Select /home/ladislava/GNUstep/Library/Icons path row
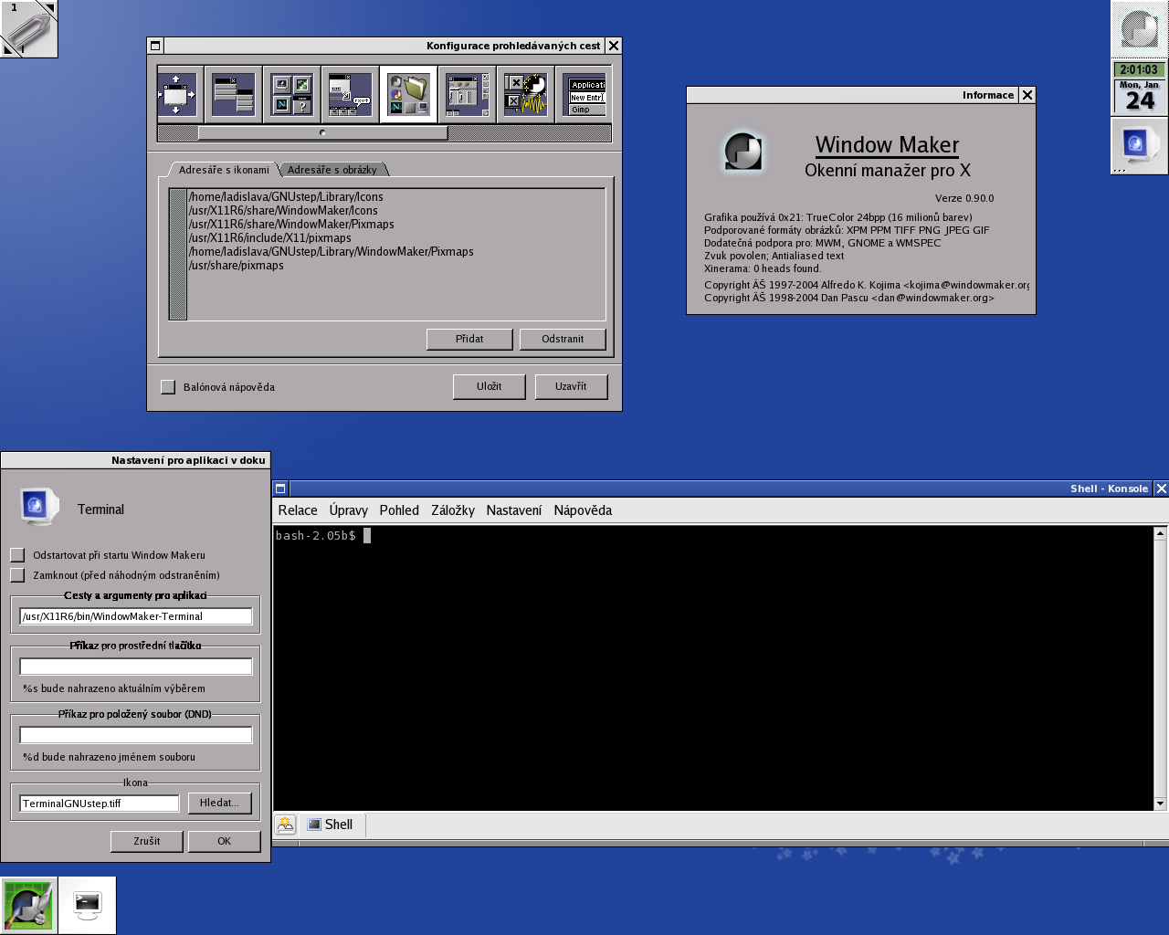1169x935 pixels. click(x=396, y=196)
